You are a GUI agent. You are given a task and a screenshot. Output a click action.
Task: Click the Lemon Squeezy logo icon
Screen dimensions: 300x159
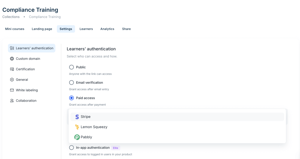point(77,127)
